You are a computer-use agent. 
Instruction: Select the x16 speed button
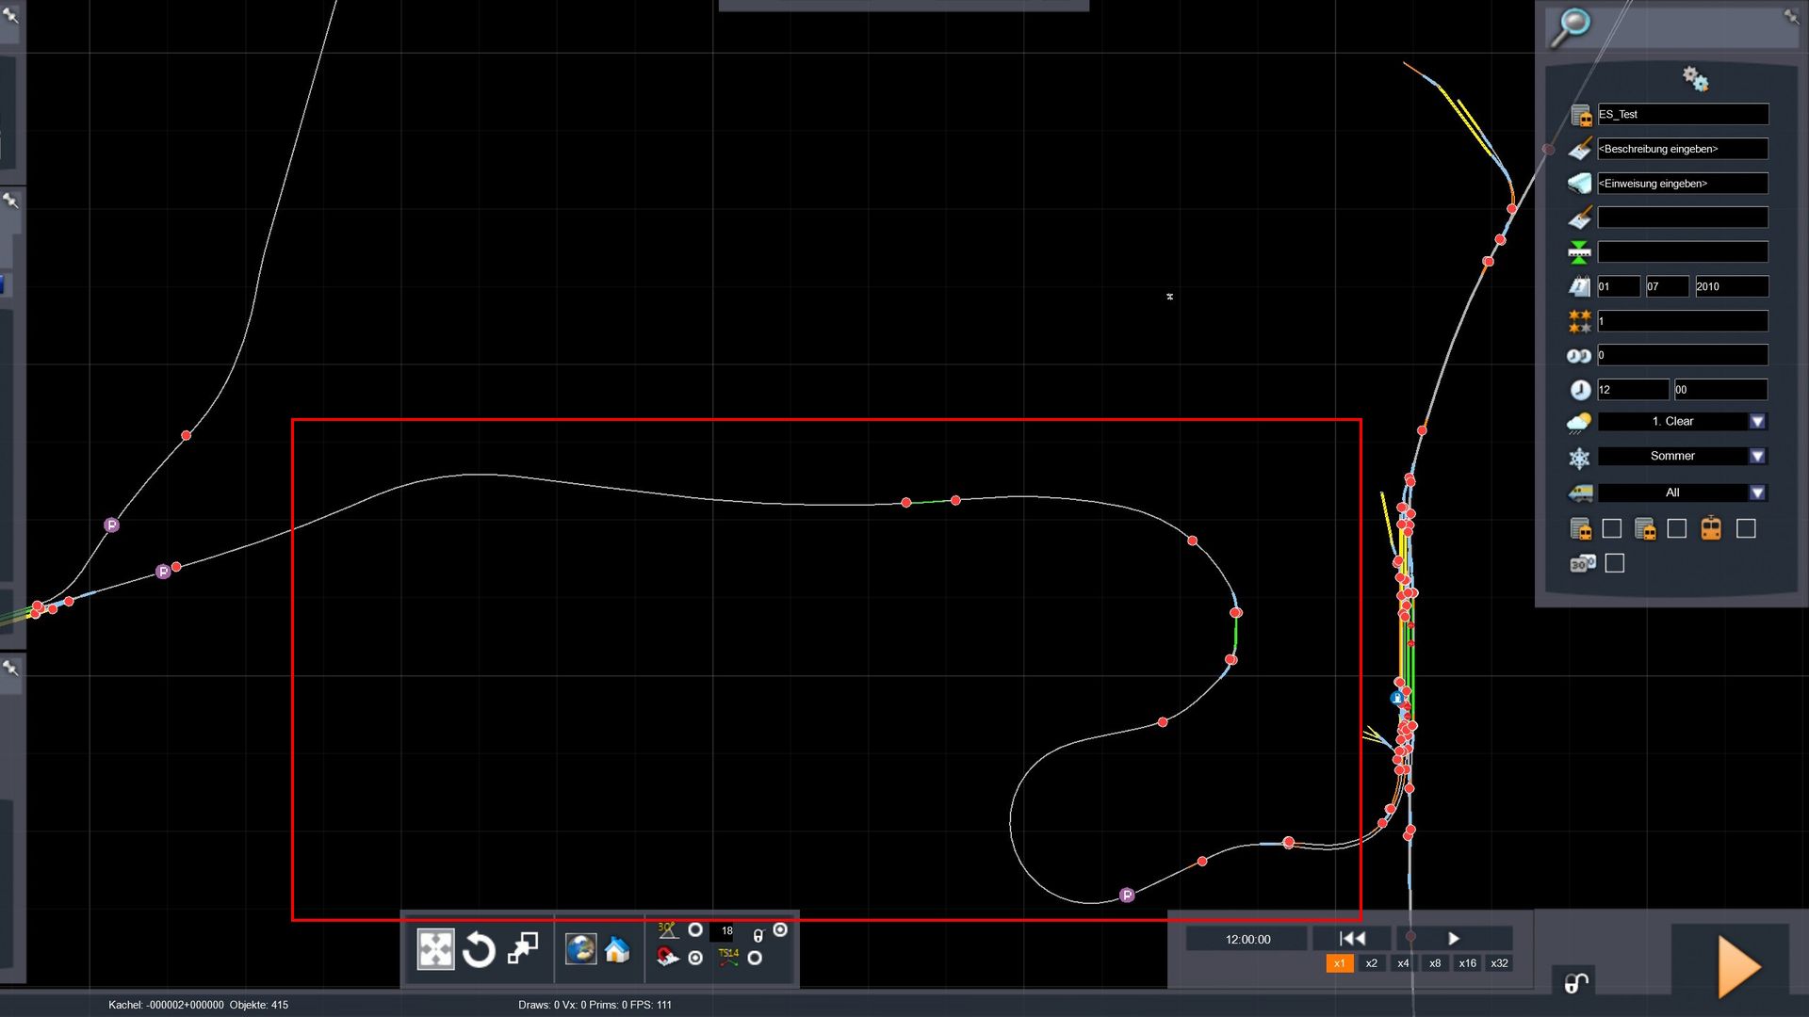pyautogui.click(x=1467, y=963)
